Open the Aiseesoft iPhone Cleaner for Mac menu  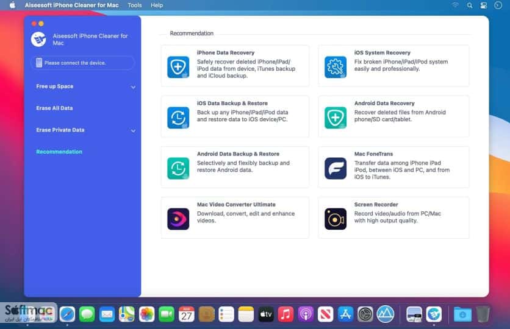tap(72, 5)
